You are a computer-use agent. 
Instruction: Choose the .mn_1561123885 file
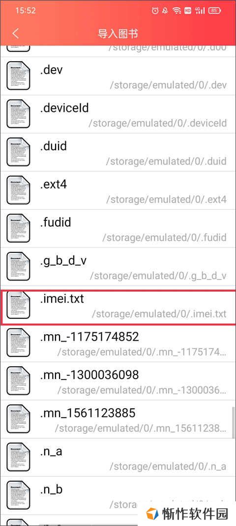coord(118,420)
